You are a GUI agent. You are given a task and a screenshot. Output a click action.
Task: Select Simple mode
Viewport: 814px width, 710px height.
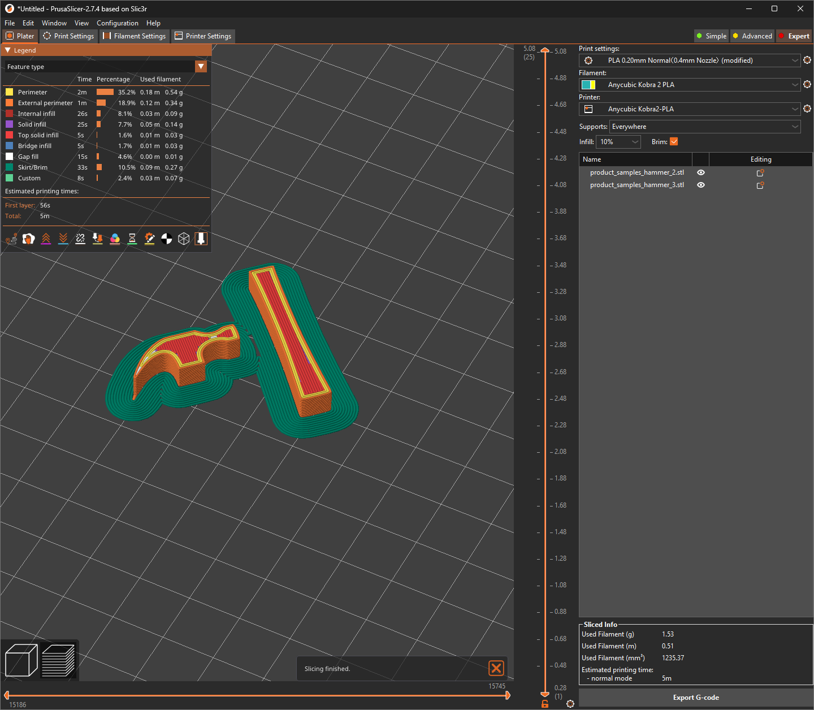[712, 36]
